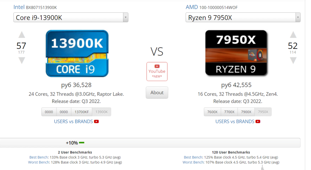Select the first 0000 tab under Intel
This screenshot has width=311, height=170.
49,112
